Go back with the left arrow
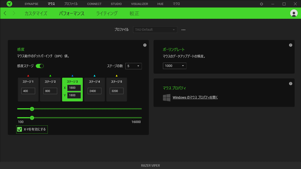This screenshot has height=169, width=301. (5, 13)
